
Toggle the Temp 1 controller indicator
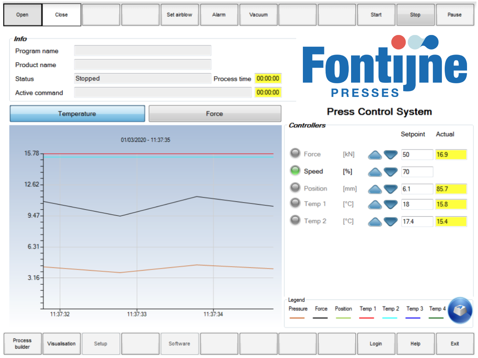click(x=295, y=203)
